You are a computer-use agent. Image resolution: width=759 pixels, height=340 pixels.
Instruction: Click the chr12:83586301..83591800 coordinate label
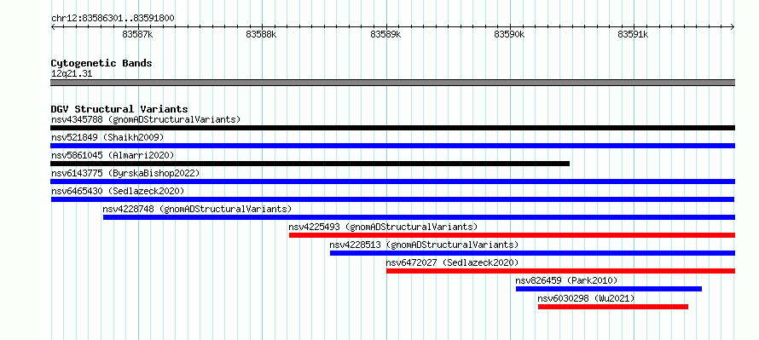(113, 19)
